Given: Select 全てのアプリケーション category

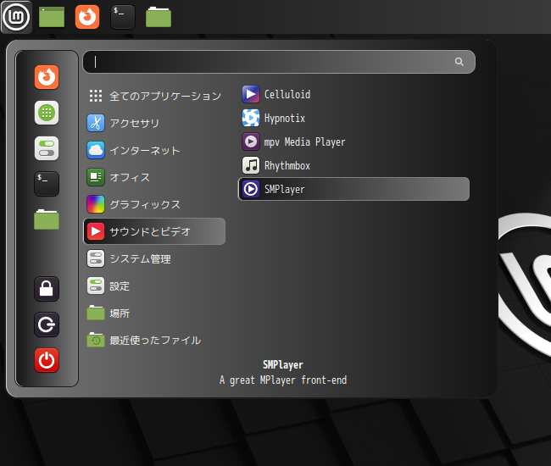Looking at the screenshot, I should pyautogui.click(x=154, y=96).
